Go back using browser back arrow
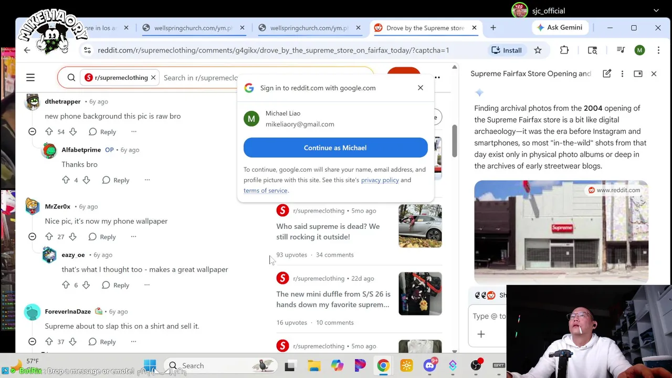This screenshot has height=378, width=672. click(27, 50)
